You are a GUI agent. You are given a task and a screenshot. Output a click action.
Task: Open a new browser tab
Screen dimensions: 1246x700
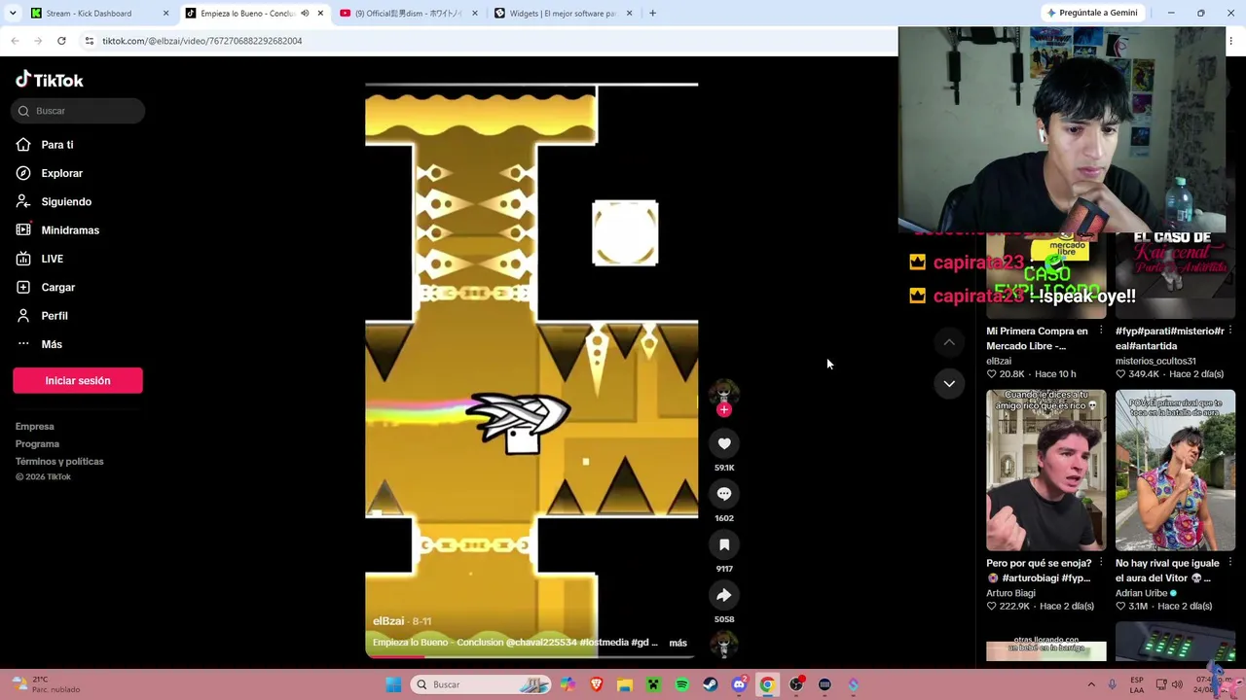pyautogui.click(x=652, y=14)
